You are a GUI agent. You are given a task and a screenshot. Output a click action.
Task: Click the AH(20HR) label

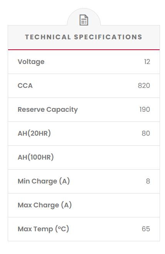[x=34, y=133]
